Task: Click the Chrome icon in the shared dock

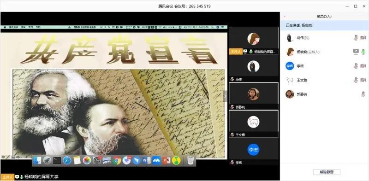Action: [x=117, y=161]
